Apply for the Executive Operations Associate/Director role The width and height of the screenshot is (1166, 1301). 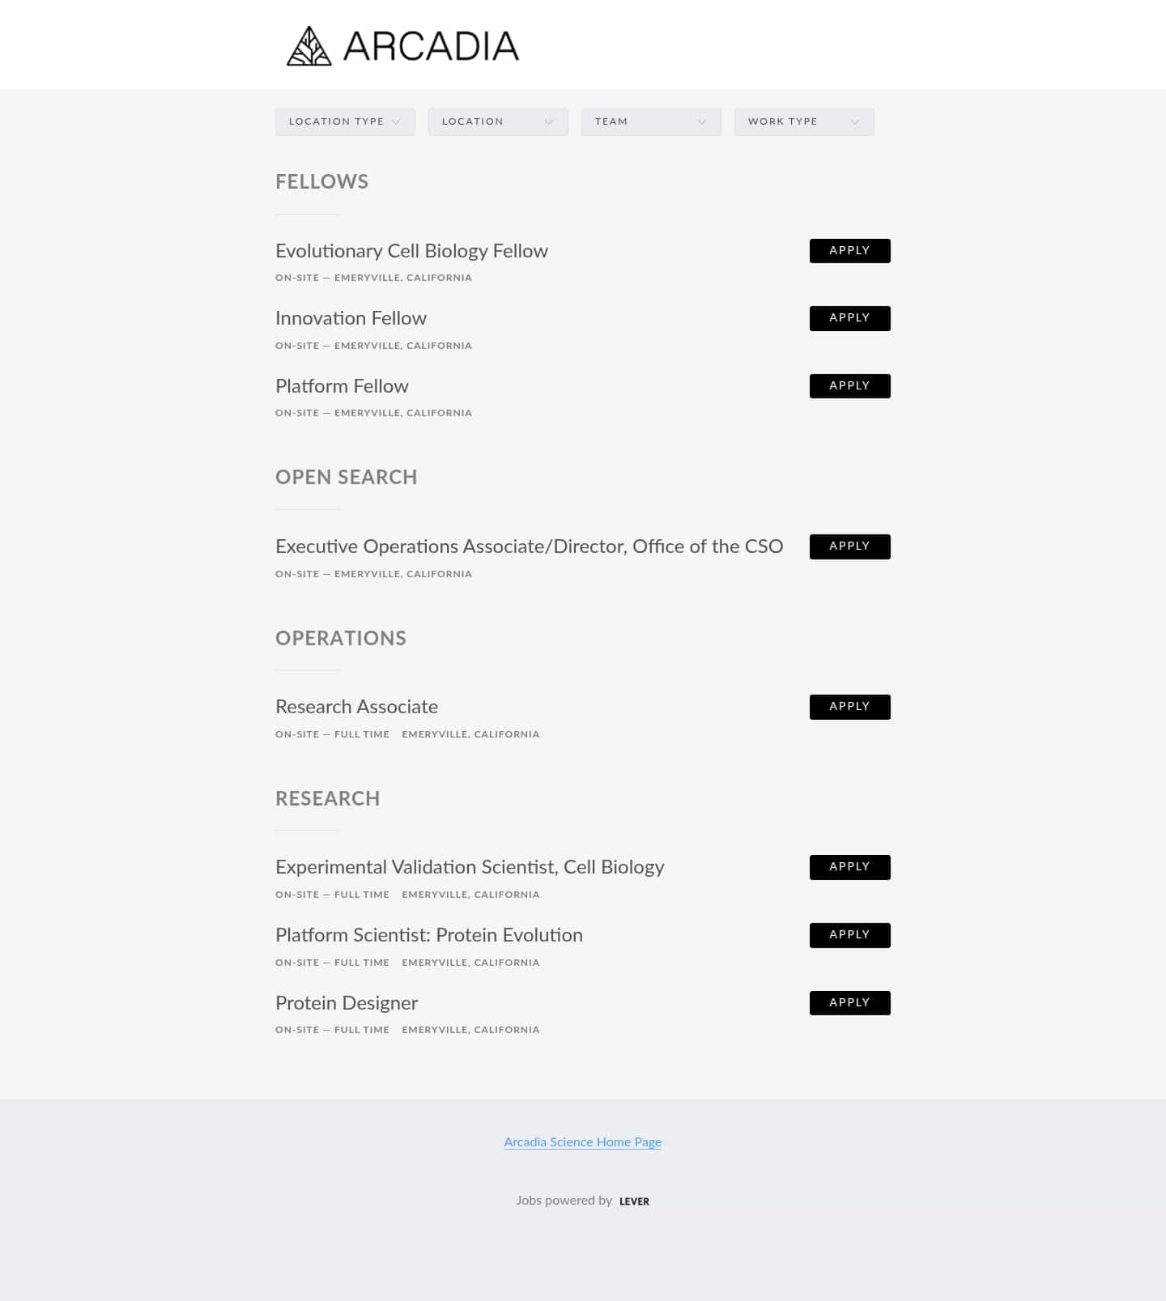[x=849, y=546]
